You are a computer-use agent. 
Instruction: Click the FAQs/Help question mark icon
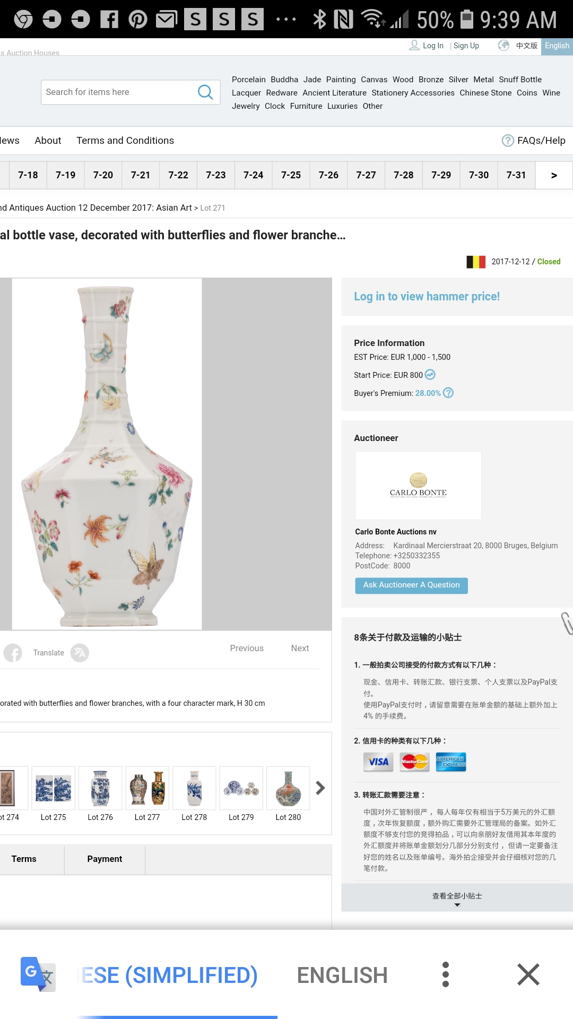point(508,141)
